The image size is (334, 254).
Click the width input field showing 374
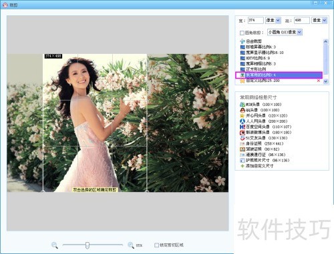pos(256,20)
